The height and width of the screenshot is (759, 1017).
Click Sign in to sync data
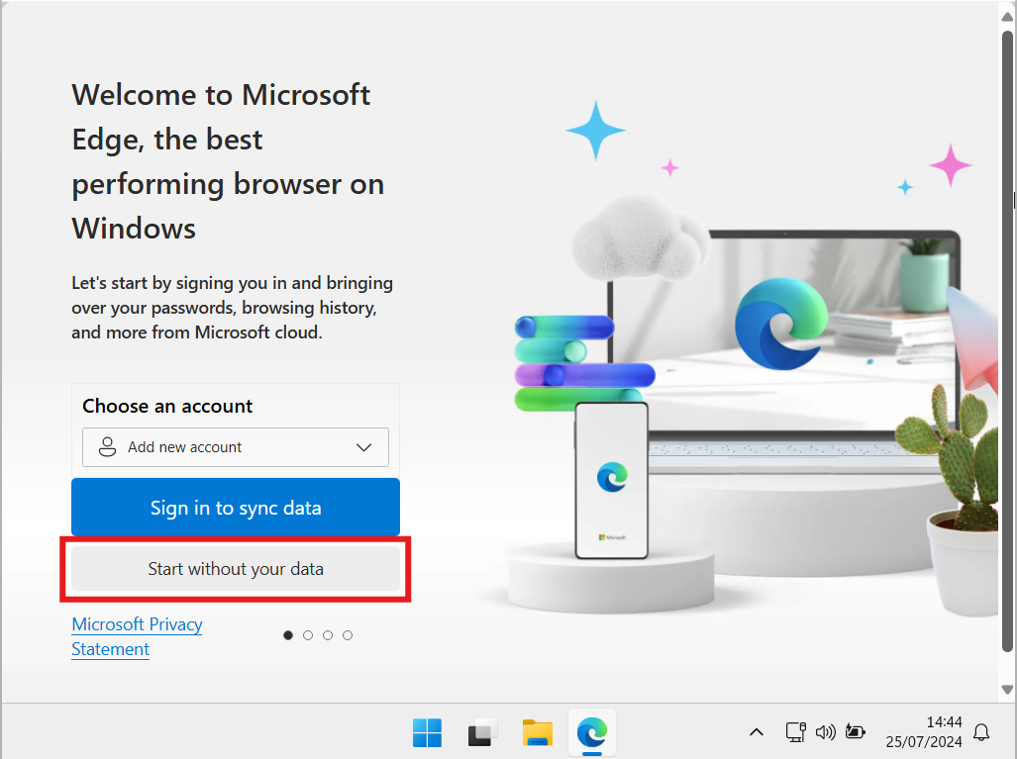[x=236, y=508]
